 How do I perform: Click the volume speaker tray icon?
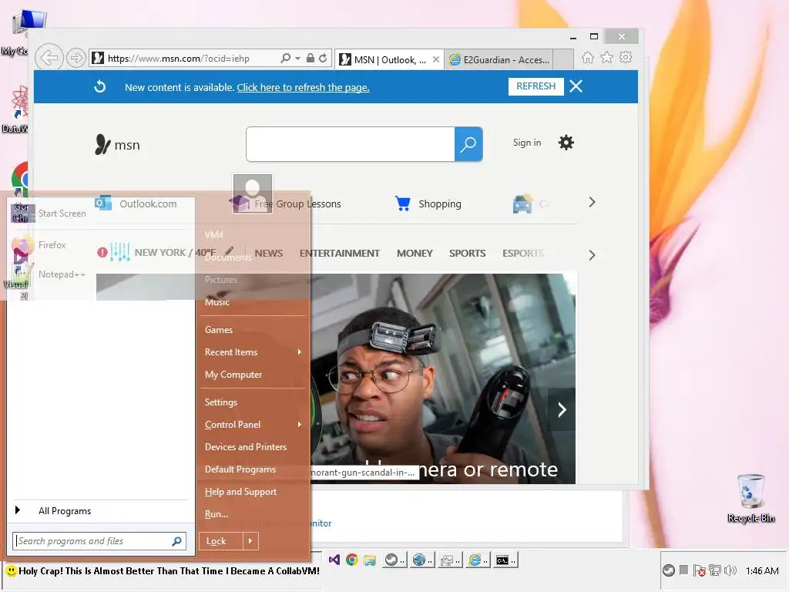pos(730,570)
